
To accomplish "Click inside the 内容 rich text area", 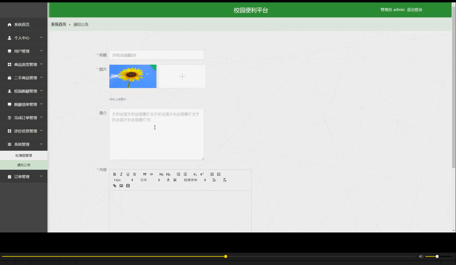I will [x=180, y=211].
